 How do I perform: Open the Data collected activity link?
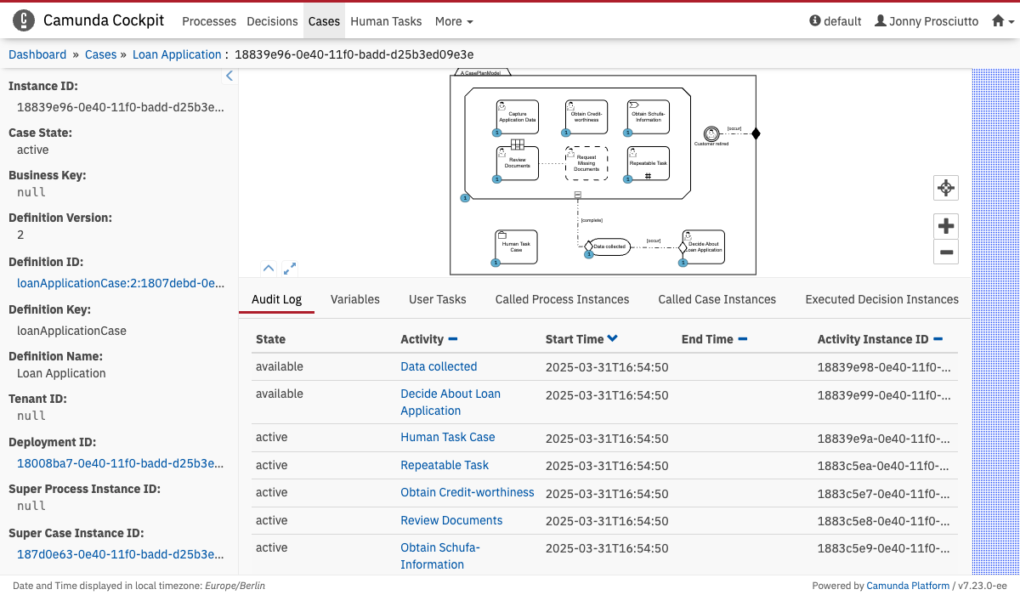coord(439,366)
